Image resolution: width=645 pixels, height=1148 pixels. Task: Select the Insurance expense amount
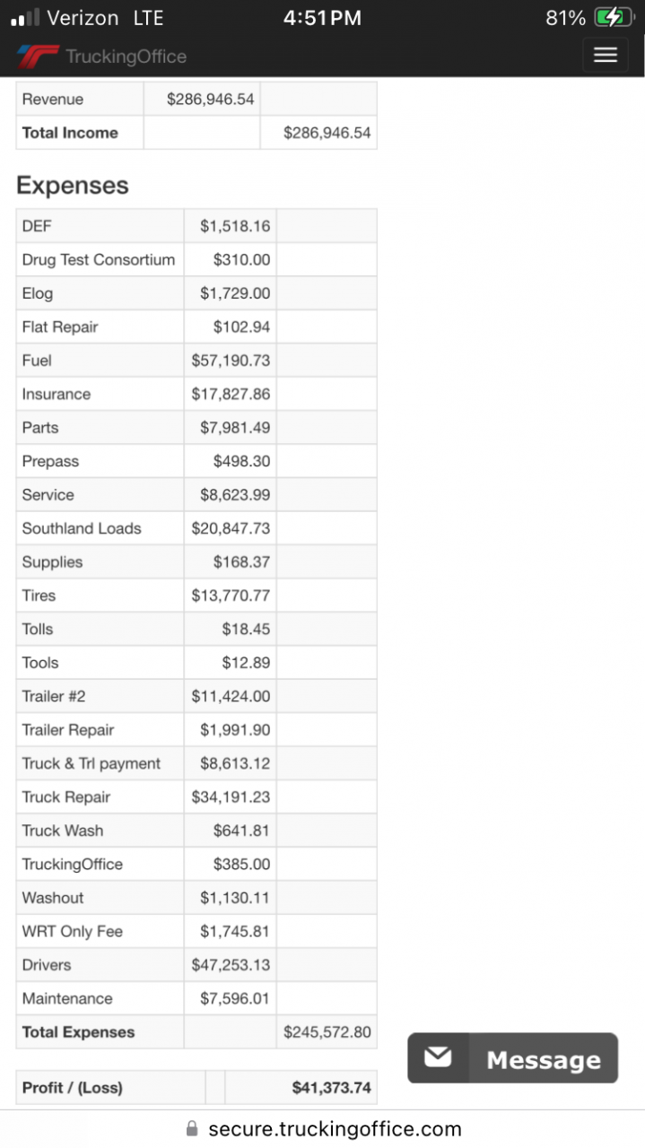coord(231,394)
